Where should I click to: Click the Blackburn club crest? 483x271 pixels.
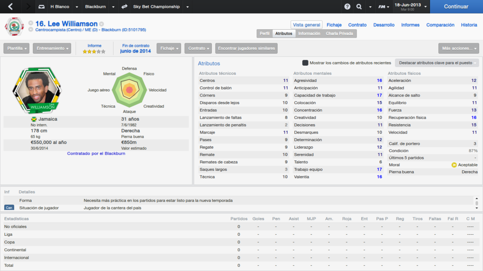point(14,27)
